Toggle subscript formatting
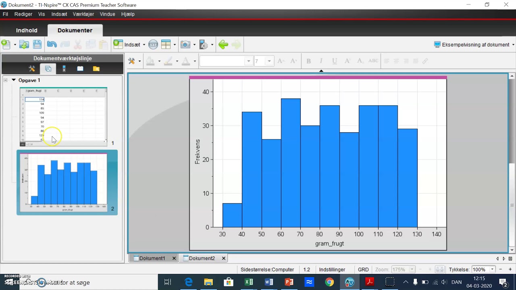This screenshot has width=516, height=290. click(x=360, y=61)
